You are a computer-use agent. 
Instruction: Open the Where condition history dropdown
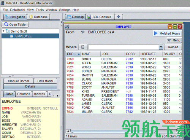tap(161, 47)
